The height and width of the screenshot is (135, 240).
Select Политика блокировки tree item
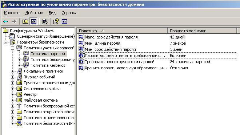[52, 60]
